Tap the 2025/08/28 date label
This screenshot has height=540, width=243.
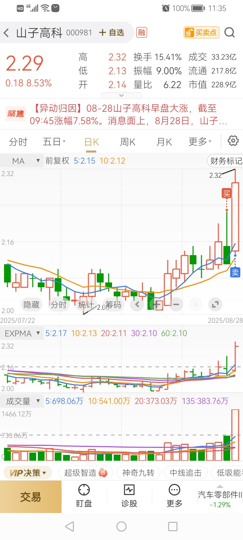(225, 320)
